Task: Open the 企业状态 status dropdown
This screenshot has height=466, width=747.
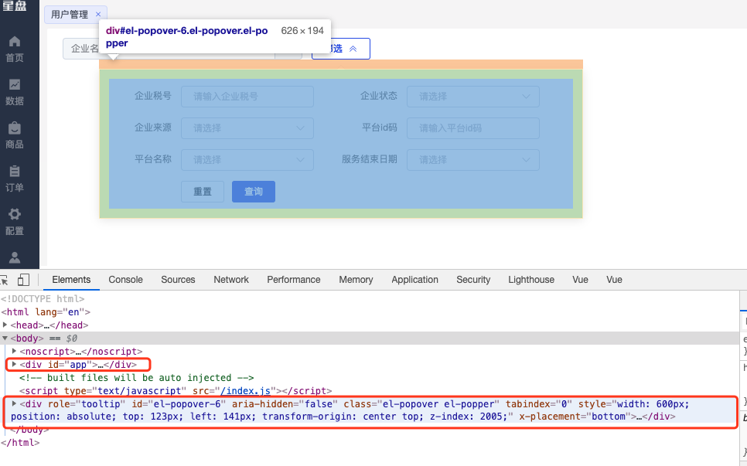Action: (x=472, y=96)
